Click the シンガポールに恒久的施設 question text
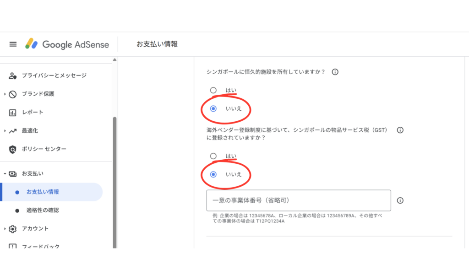This screenshot has width=469, height=264. point(266,72)
